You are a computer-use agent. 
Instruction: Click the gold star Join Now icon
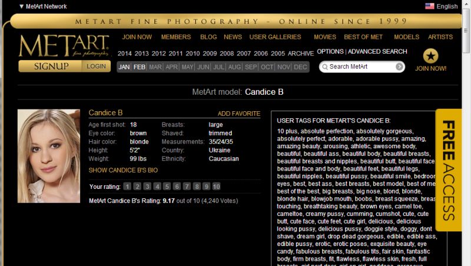pos(431,56)
